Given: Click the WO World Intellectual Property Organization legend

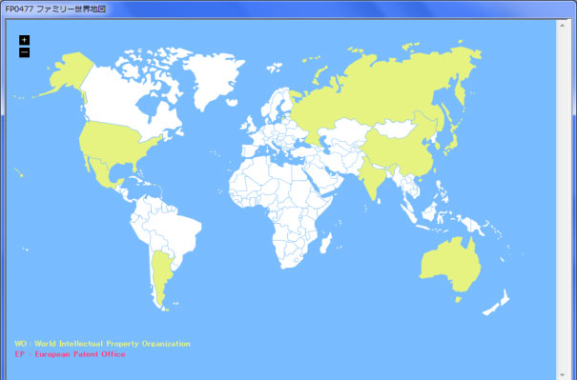Looking at the screenshot, I should (102, 344).
